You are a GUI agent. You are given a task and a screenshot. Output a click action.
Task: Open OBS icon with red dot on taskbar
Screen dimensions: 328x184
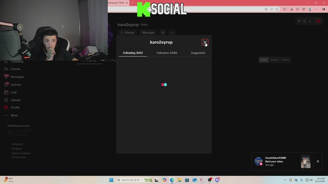click(210, 180)
